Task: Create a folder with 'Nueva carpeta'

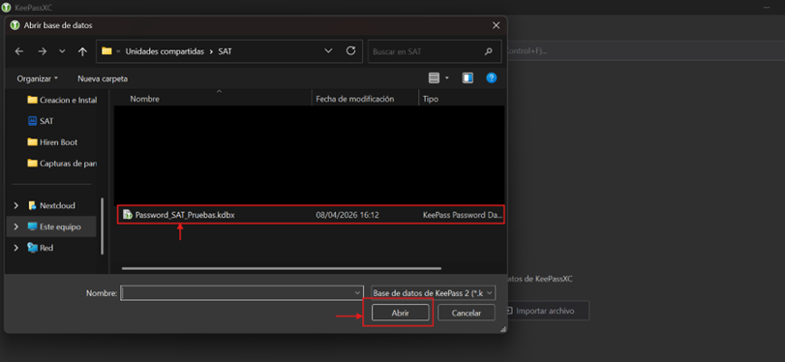Action: coord(103,78)
